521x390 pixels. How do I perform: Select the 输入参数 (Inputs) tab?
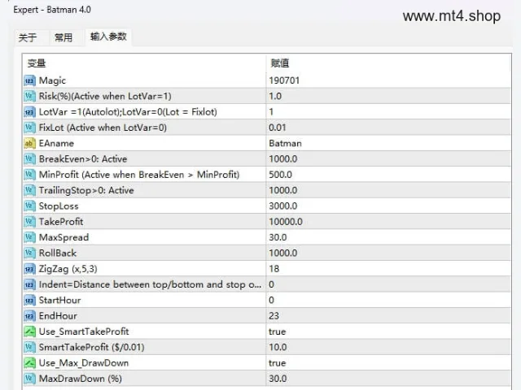(108, 37)
